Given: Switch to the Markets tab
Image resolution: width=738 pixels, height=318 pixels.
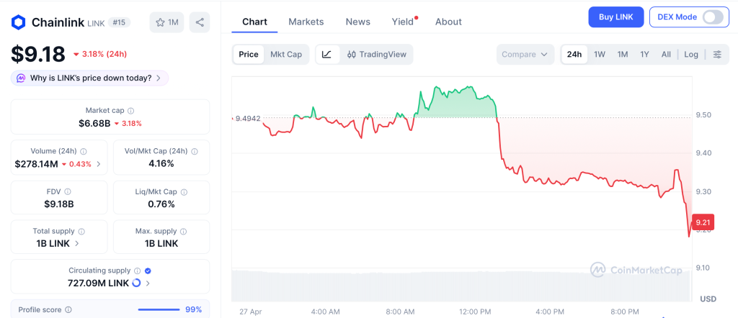Looking at the screenshot, I should [x=306, y=22].
